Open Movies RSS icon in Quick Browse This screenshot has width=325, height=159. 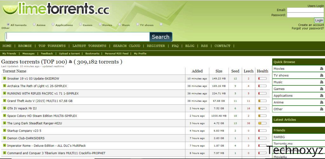pyautogui.click(x=322, y=69)
